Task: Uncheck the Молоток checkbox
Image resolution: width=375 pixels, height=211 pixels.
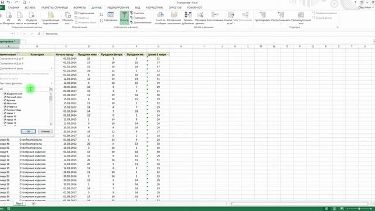Action: point(5,103)
